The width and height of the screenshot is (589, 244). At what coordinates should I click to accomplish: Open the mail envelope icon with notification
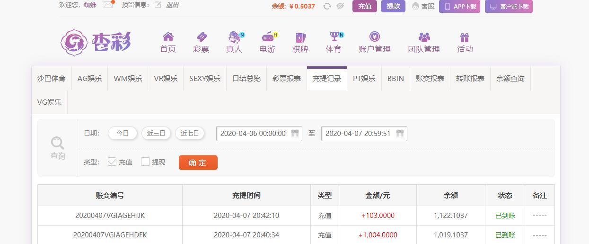[x=108, y=5]
